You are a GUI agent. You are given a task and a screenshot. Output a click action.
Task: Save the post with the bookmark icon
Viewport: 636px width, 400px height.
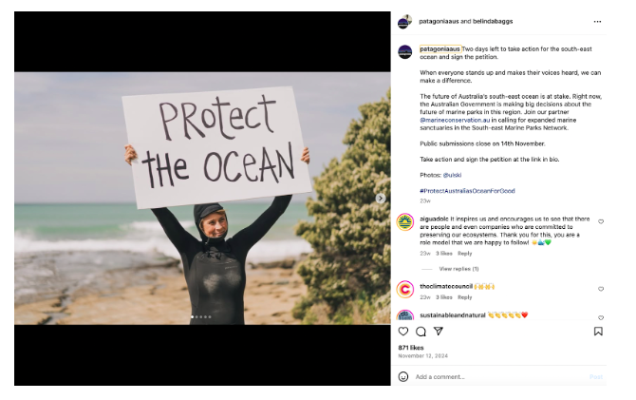(598, 332)
